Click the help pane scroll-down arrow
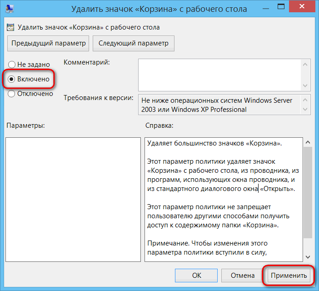The height and width of the screenshot is (291, 319). click(x=308, y=257)
